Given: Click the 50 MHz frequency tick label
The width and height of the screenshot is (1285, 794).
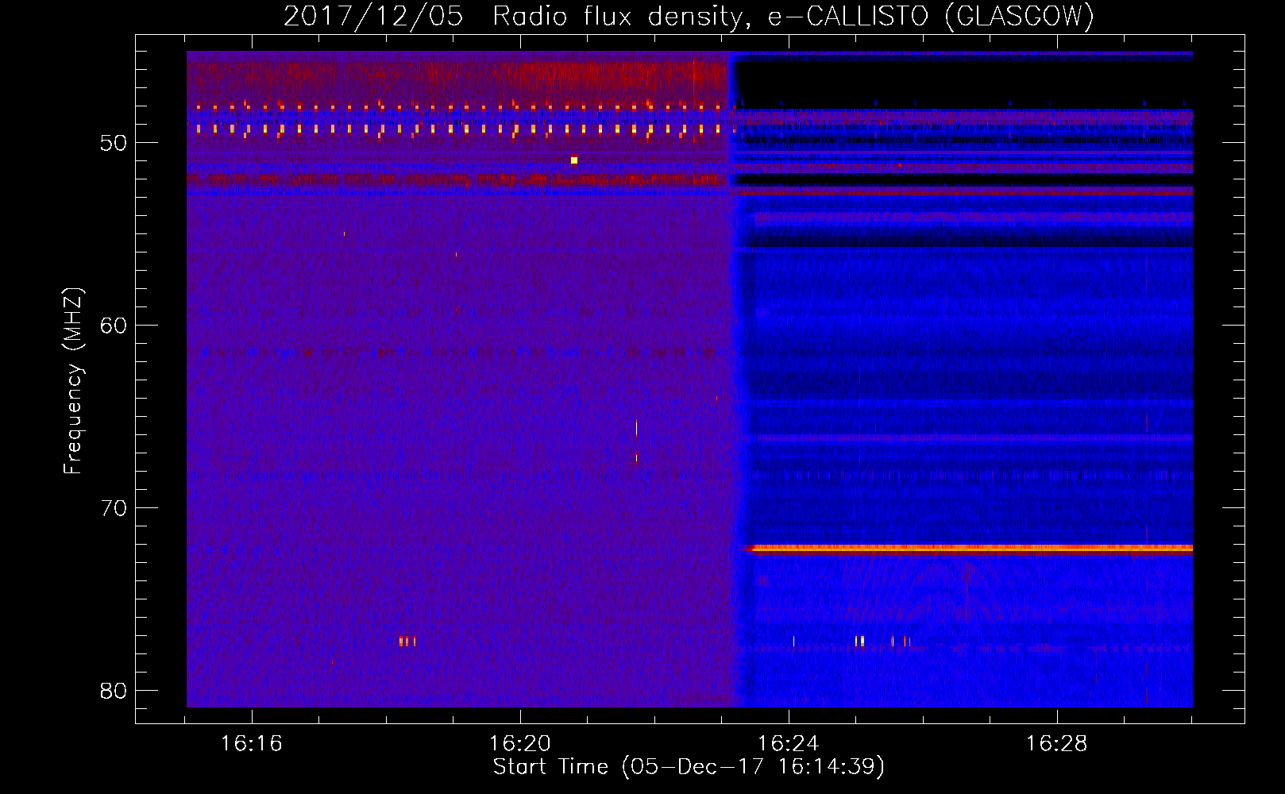Looking at the screenshot, I should tap(114, 143).
